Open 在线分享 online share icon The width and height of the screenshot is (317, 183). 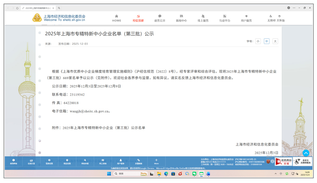pyautogui.click(x=31, y=161)
